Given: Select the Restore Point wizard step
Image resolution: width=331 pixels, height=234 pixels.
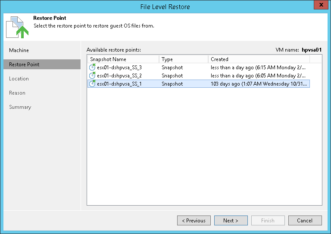Looking at the screenshot, I should tap(24, 65).
